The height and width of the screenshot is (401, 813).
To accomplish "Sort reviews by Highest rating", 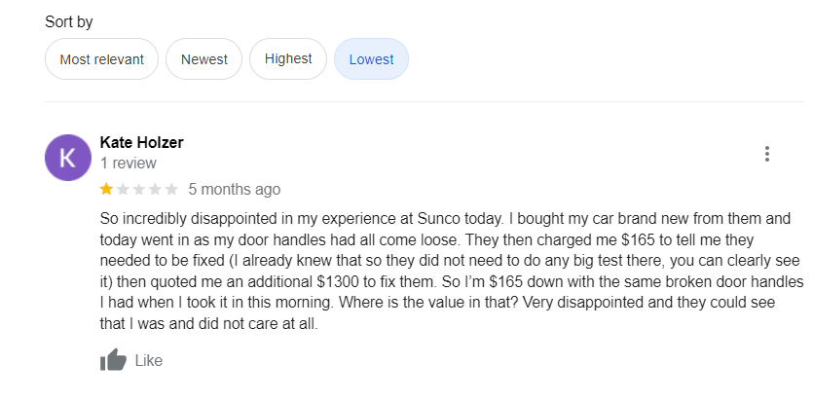I will [288, 59].
